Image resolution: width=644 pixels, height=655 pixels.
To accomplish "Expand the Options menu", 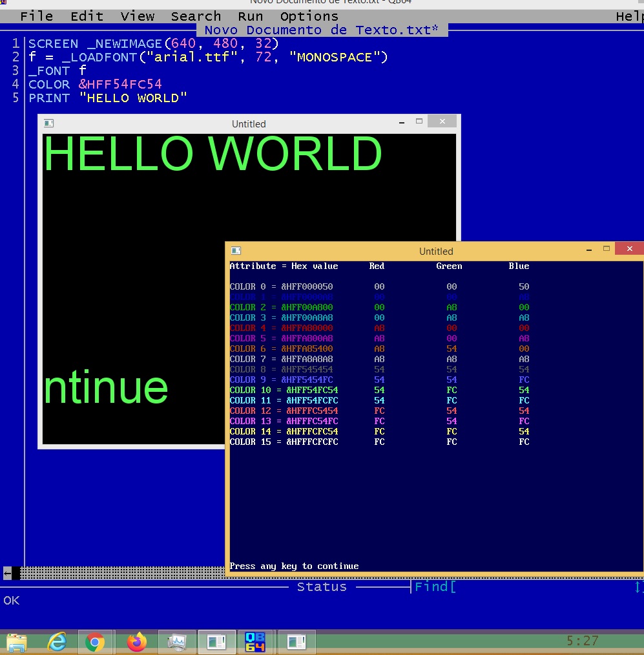I will click(x=309, y=16).
